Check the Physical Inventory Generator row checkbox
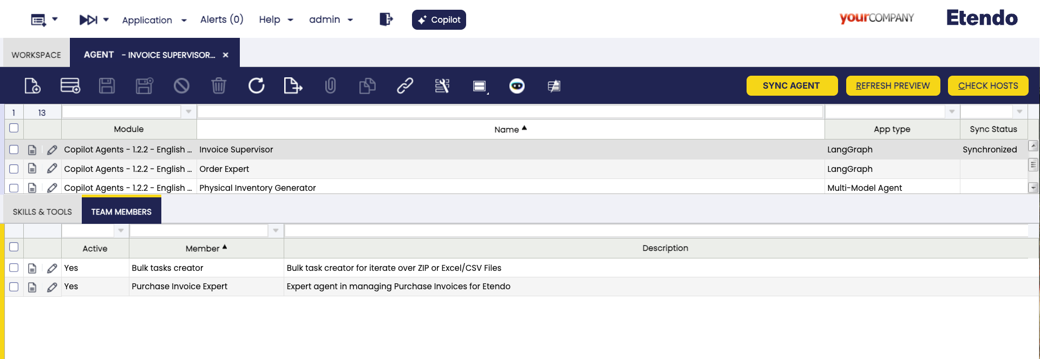 (14, 188)
